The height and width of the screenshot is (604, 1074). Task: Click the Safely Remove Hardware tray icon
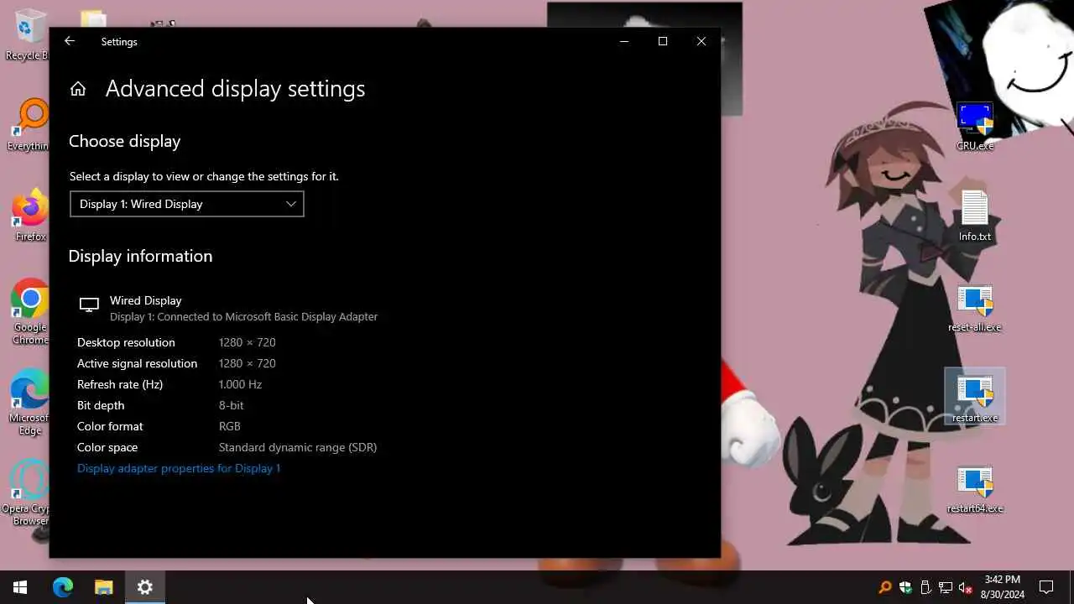[925, 587]
